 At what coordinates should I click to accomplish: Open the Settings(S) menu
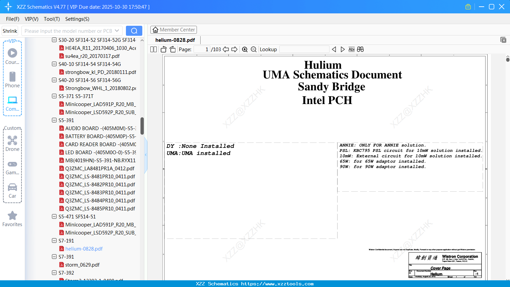(x=77, y=19)
